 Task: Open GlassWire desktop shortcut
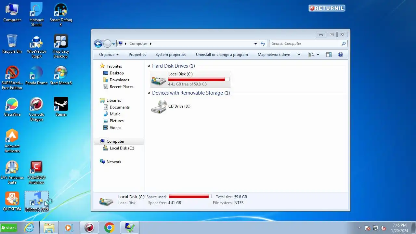(x=12, y=107)
